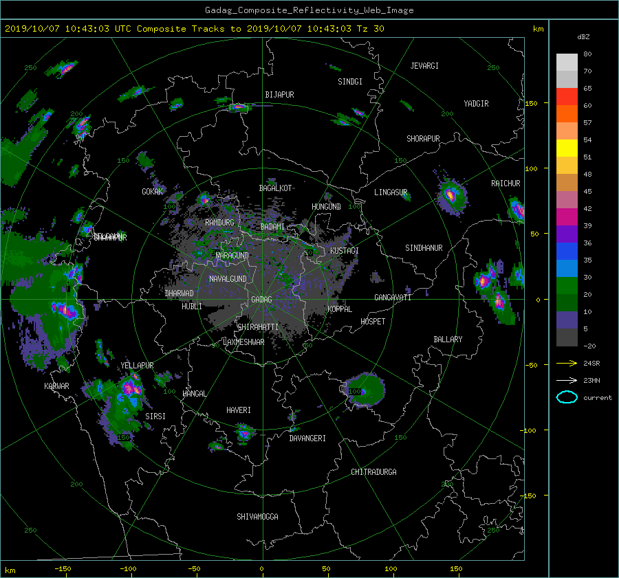Click the cyan 'current' ellipse legend icon
This screenshot has height=578, width=619.
pos(567,397)
